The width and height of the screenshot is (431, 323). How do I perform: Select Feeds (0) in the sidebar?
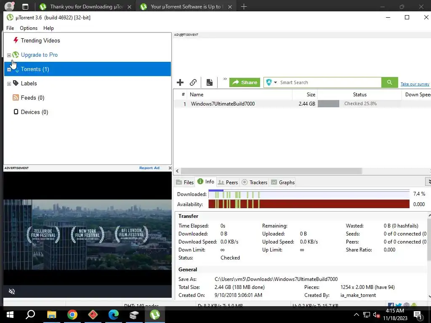[x=32, y=98]
